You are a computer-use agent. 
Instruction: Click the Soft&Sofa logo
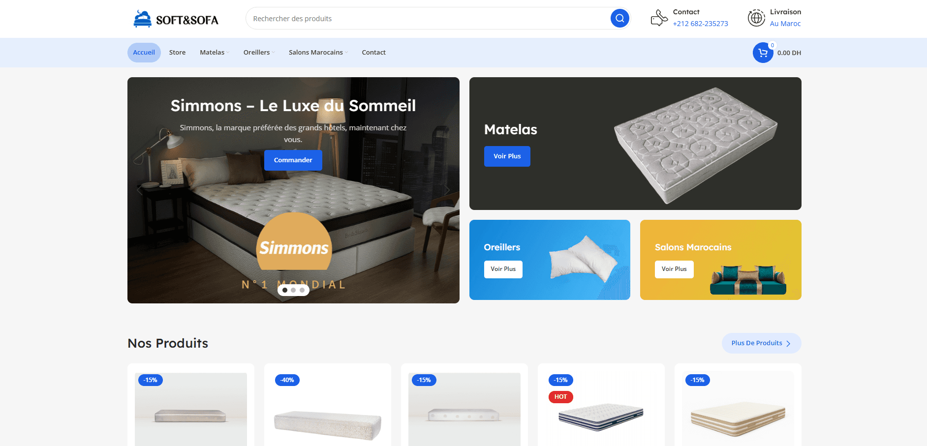coord(176,19)
